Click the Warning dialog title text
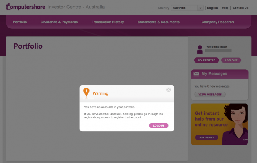Image resolution: width=257 pixels, height=163 pixels. click(101, 93)
